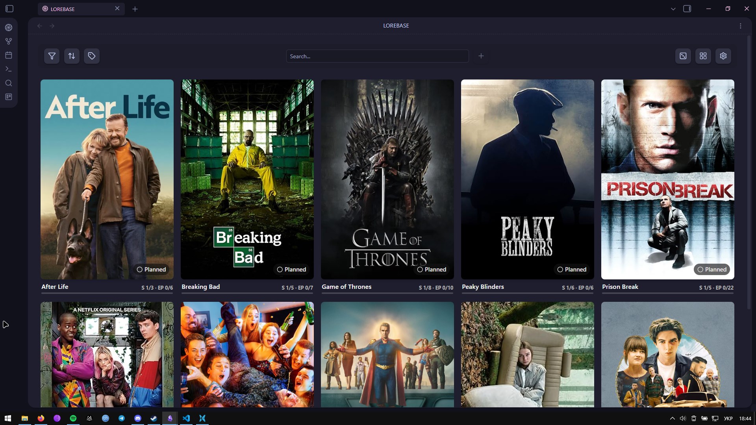Open the more options menu of the LOREBASE pane
The width and height of the screenshot is (756, 425).
pyautogui.click(x=741, y=26)
